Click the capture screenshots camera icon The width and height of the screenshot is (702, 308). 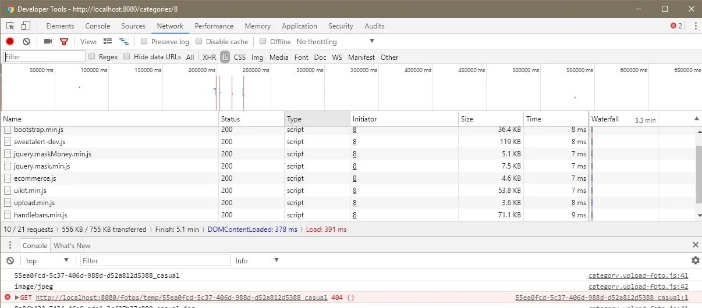48,42
